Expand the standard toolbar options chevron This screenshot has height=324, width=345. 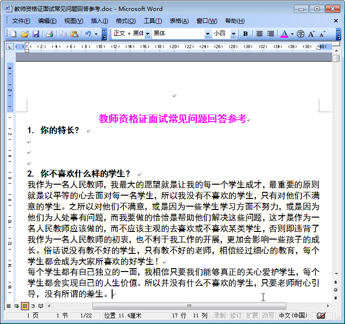click(105, 34)
